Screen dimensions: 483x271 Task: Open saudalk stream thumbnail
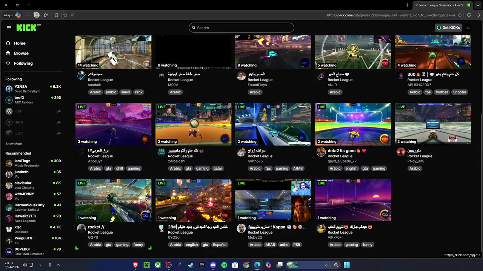(113, 52)
